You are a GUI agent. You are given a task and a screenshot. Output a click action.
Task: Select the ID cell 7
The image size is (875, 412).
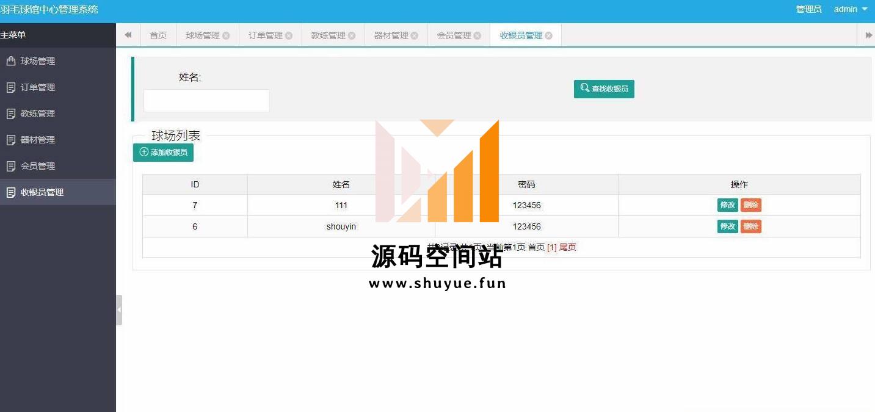195,205
